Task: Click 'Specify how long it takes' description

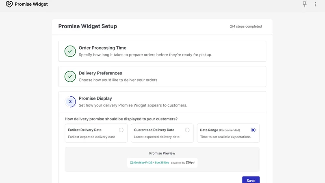Action: click(x=145, y=55)
